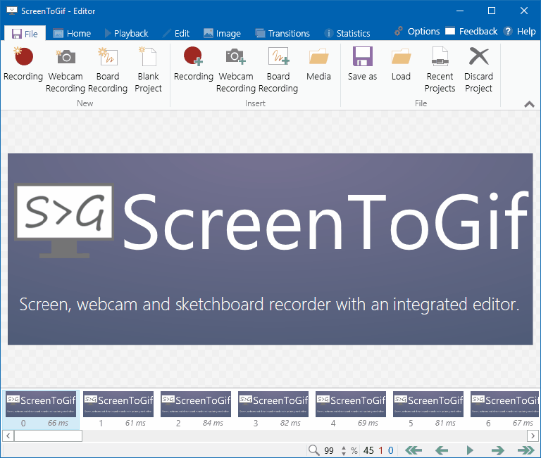
Task: Create a Blank Project
Action: click(149, 70)
